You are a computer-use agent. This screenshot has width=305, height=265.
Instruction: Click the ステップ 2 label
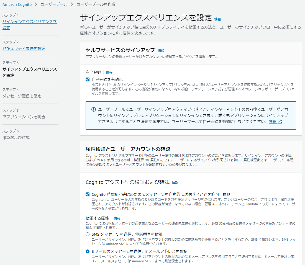(x=11, y=42)
